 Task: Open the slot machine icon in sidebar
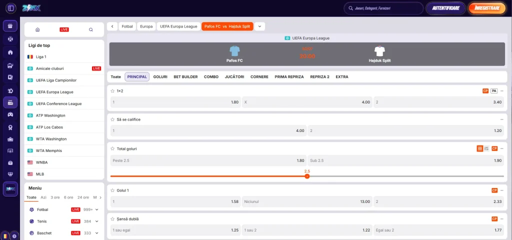coord(10,66)
